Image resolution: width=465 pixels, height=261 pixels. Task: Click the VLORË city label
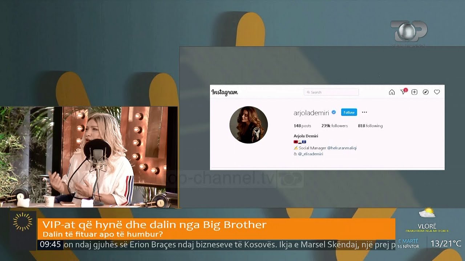click(x=427, y=226)
